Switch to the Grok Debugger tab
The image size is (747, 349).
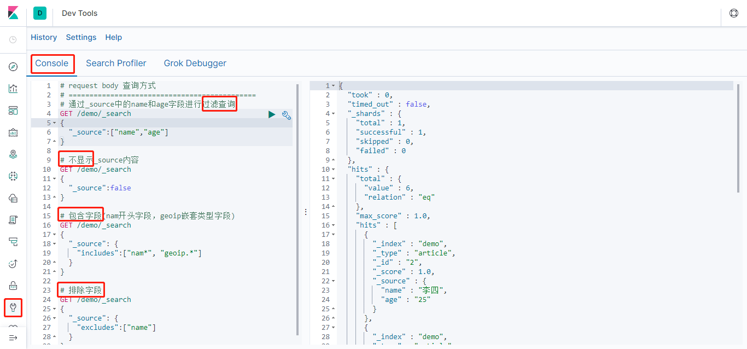coord(195,63)
